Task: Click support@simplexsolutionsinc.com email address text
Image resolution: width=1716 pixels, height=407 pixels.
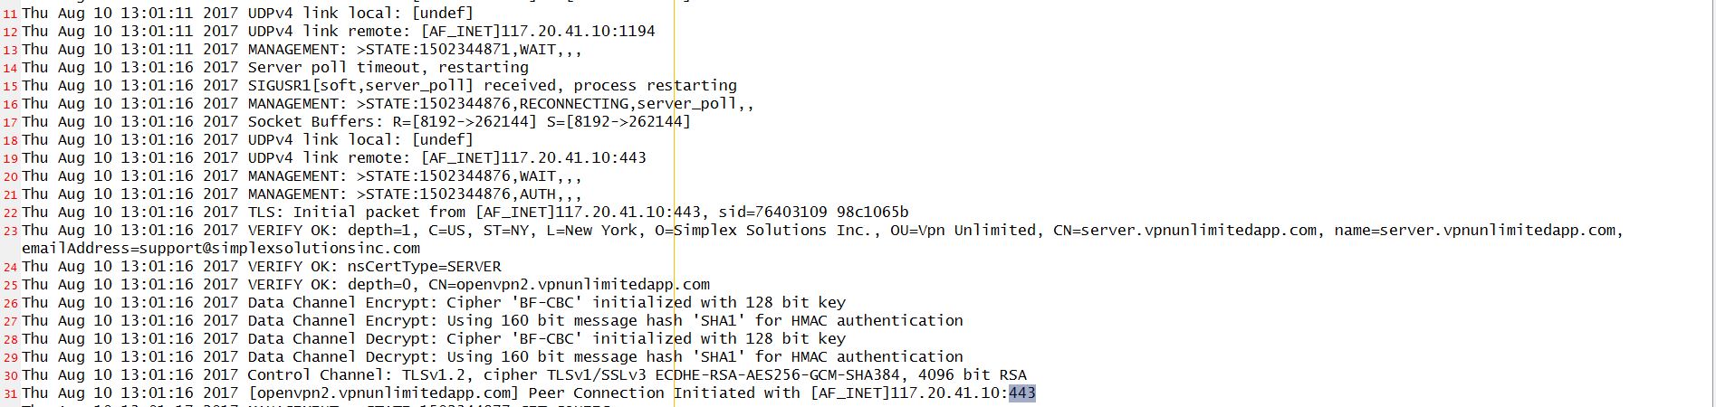Action: click(x=275, y=248)
